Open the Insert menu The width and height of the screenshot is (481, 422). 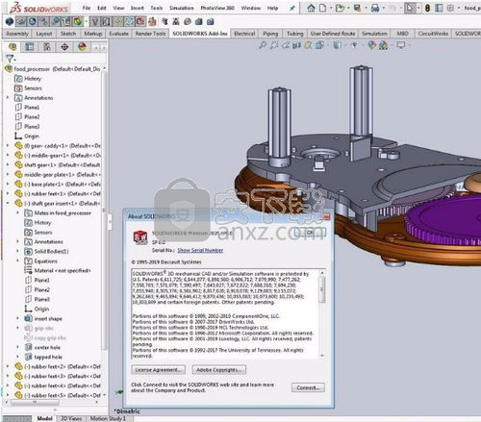coord(138,8)
